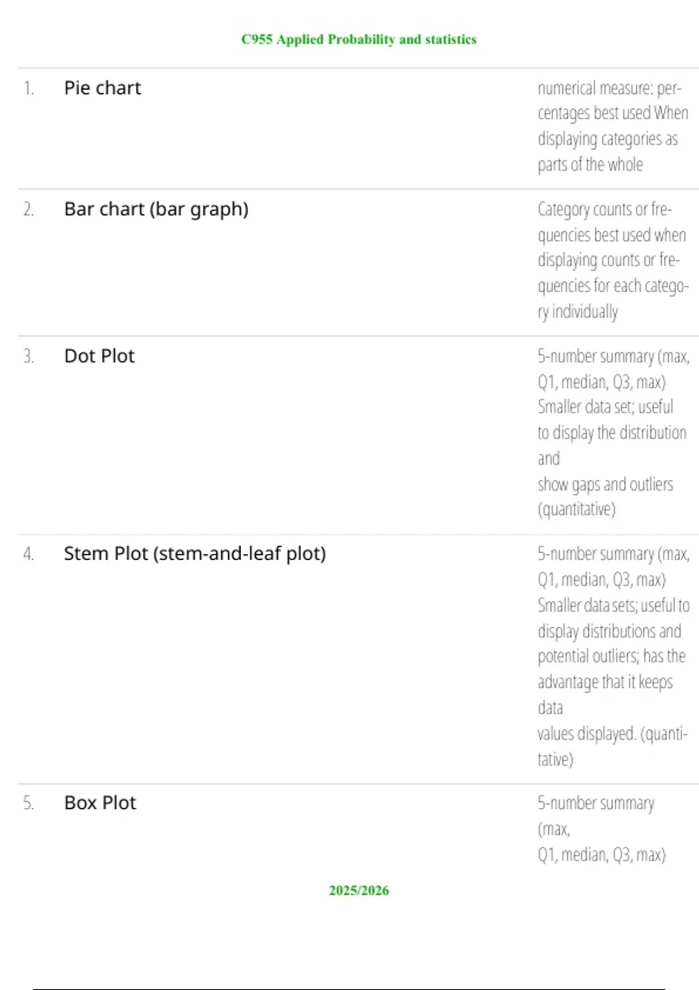Click the green 2025/2026 footer text
Image resolution: width=699 pixels, height=990 pixels.
(x=359, y=890)
